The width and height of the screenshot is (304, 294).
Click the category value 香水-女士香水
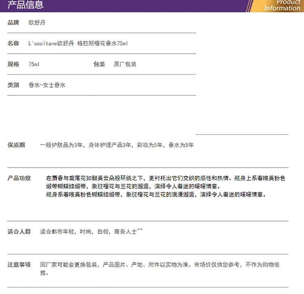pos(47,85)
